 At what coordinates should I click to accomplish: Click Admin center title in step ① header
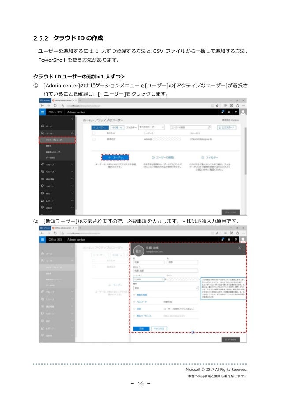click(x=76, y=112)
